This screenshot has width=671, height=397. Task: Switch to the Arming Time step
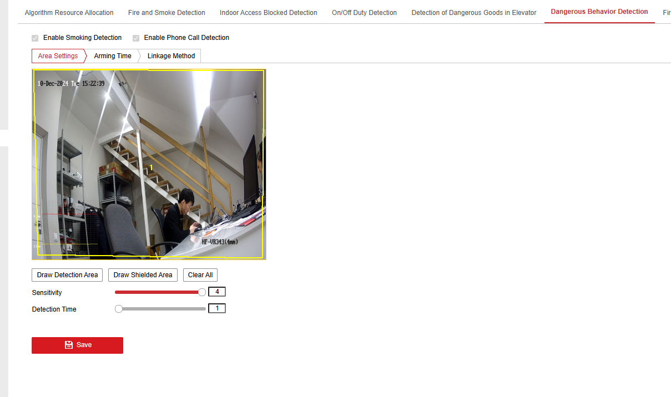click(113, 56)
